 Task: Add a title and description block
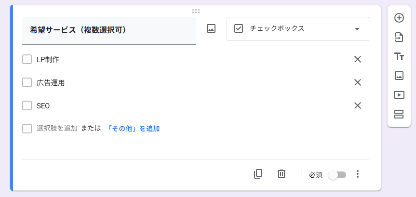coord(399,56)
